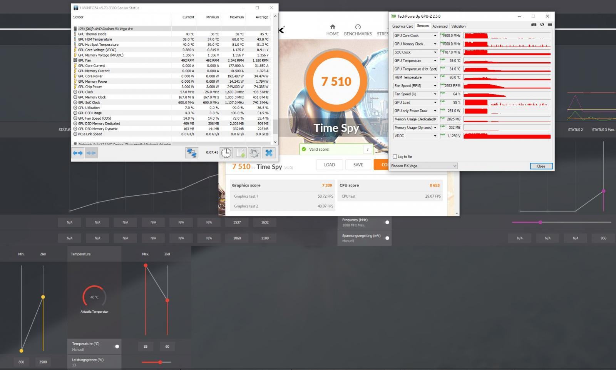
Task: Open GPU-Z Validation tab
Action: [458, 26]
